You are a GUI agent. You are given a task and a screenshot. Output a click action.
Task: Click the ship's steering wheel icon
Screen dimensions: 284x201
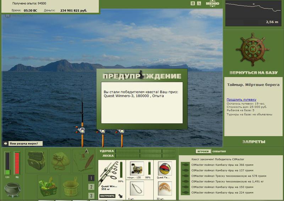pos(253,49)
